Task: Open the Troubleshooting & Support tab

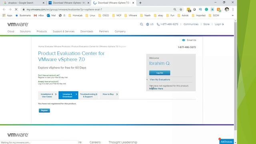Action: pos(88,95)
